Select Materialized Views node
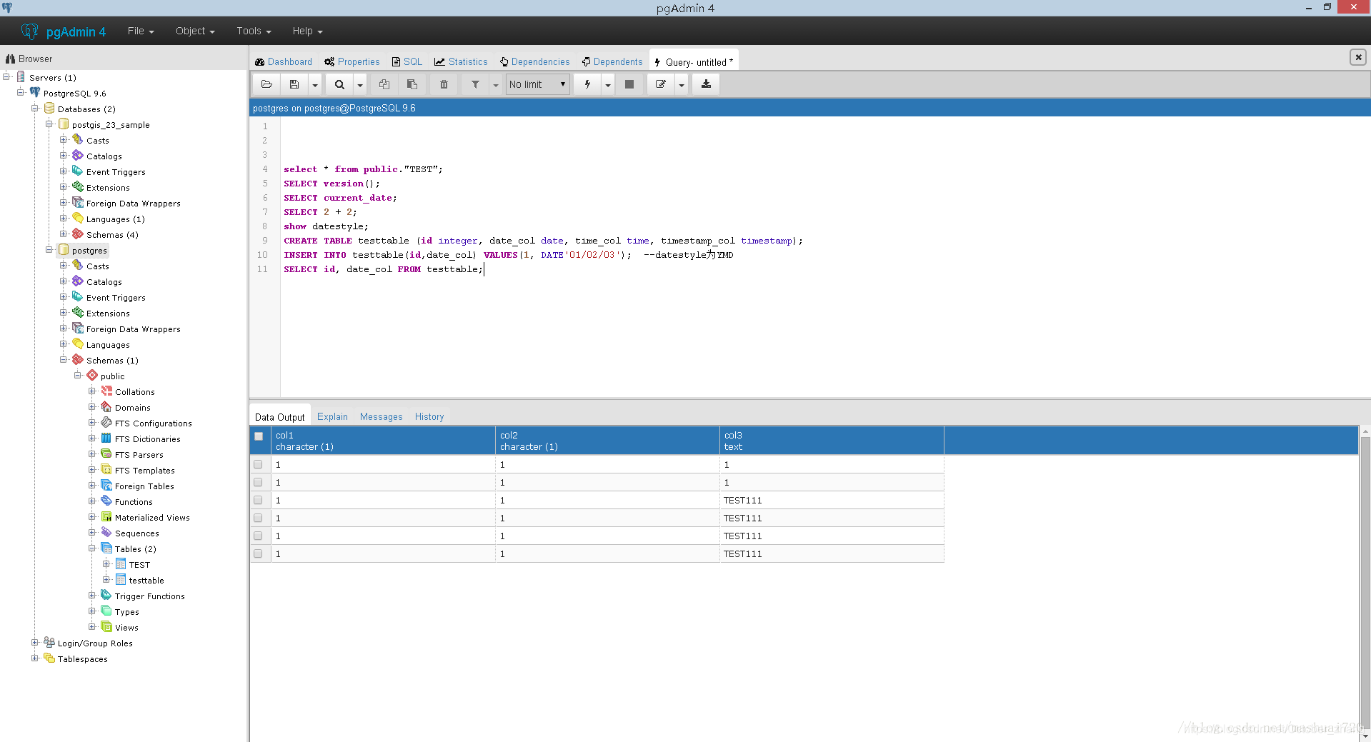 pos(152,518)
